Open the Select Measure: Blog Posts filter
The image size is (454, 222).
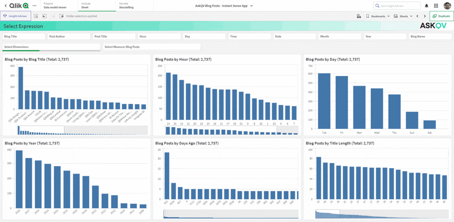pos(152,47)
